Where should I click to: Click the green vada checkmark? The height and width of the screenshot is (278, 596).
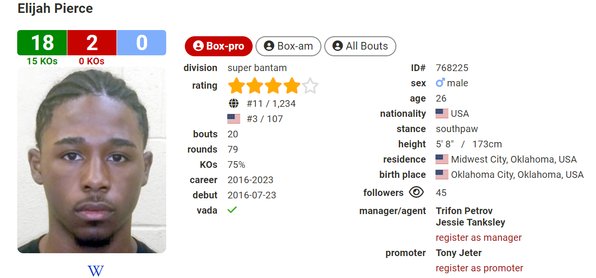232,210
